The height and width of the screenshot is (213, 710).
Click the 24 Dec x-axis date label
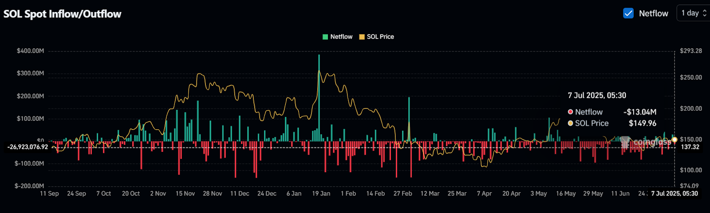267,194
